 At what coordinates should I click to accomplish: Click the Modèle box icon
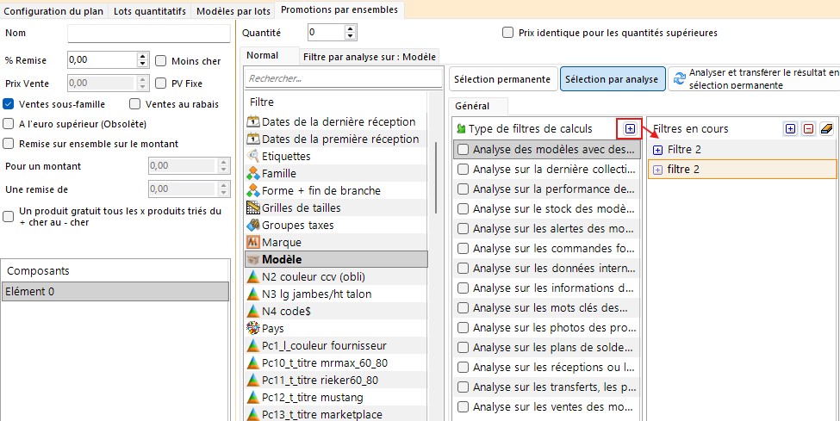pyautogui.click(x=252, y=260)
